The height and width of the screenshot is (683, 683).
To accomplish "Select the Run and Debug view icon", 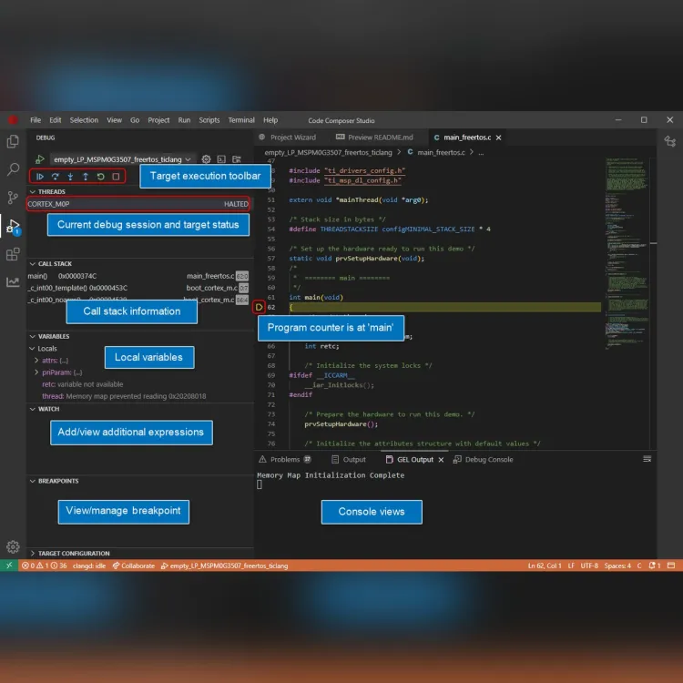I will 13,226.
